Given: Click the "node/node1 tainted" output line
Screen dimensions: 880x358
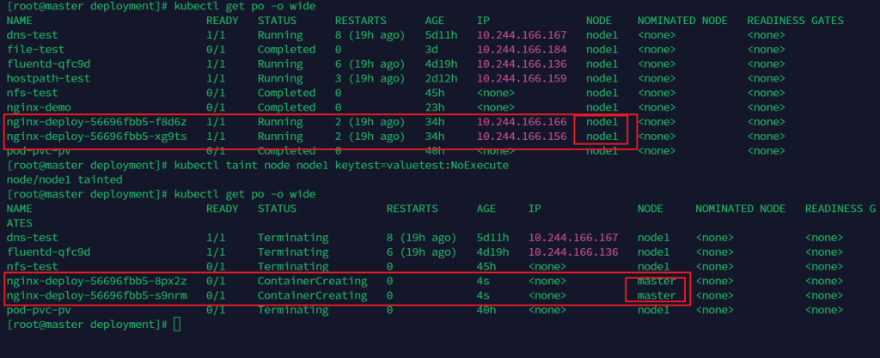Looking at the screenshot, I should [x=64, y=179].
